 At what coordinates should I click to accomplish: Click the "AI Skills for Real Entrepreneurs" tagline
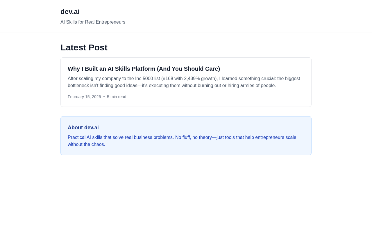tap(93, 22)
